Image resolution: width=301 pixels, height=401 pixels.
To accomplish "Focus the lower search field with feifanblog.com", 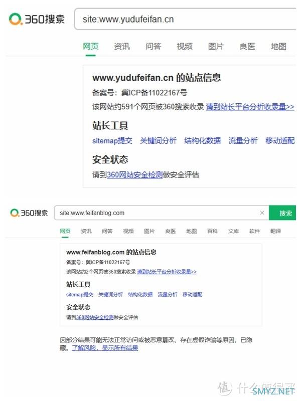I will click(161, 213).
